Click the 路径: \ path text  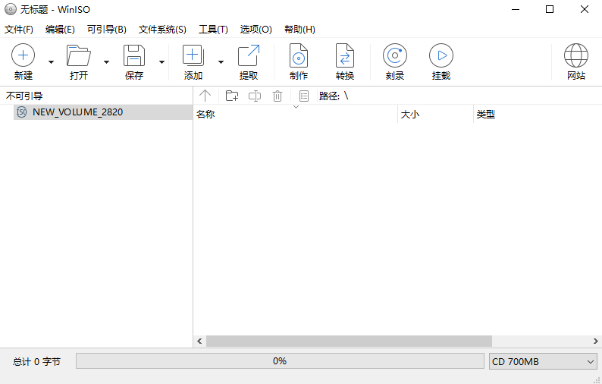[x=334, y=96]
